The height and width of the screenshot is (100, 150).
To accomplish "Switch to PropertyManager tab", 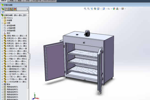I will (x=7, y=9).
